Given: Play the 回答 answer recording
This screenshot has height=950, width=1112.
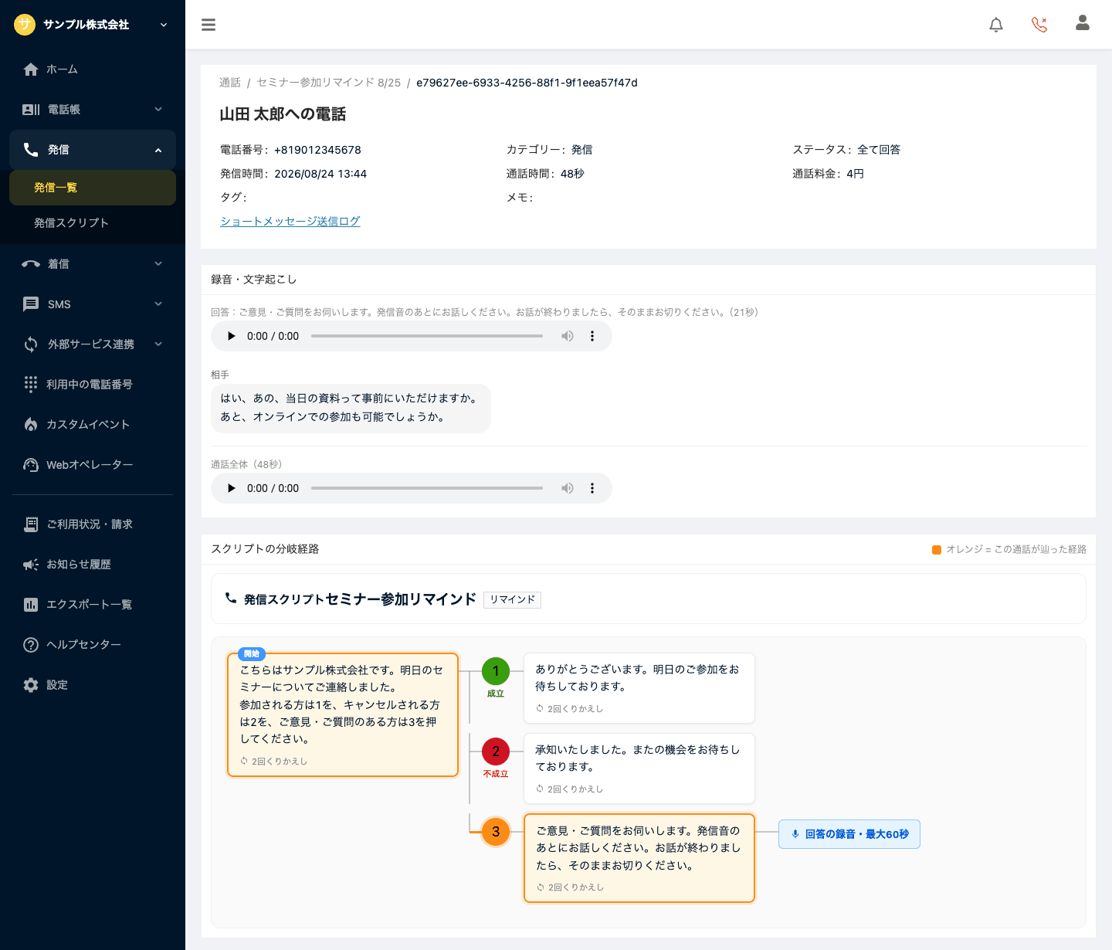Looking at the screenshot, I should tap(231, 336).
